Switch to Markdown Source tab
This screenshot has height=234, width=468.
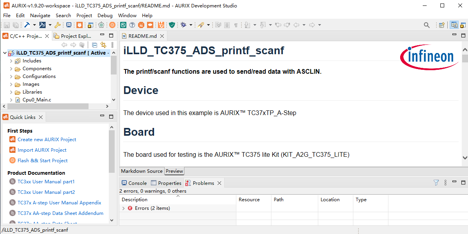tap(142, 171)
